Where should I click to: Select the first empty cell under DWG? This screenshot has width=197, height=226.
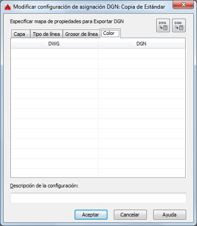[55, 54]
